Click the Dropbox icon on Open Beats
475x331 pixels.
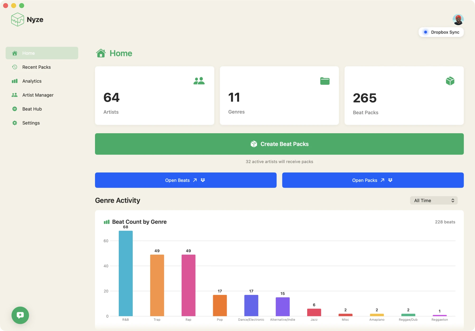[x=203, y=180]
